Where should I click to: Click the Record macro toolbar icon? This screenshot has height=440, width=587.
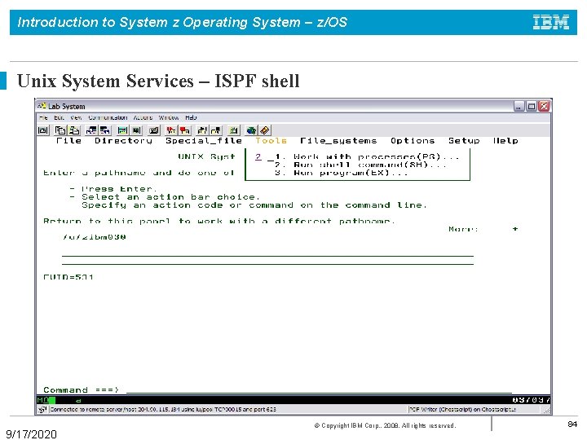pyautogui.click(x=170, y=130)
